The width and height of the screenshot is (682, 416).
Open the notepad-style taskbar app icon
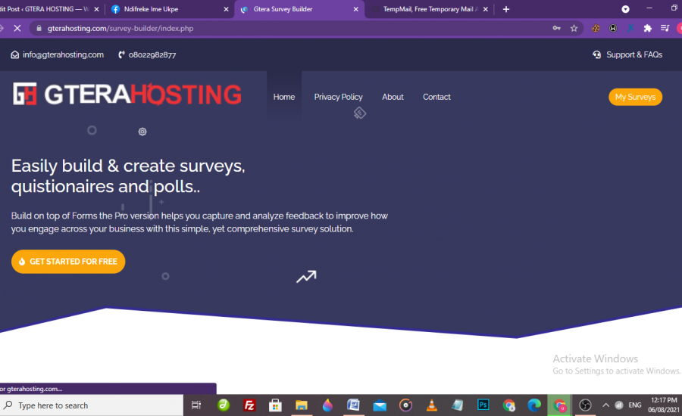[458, 405]
